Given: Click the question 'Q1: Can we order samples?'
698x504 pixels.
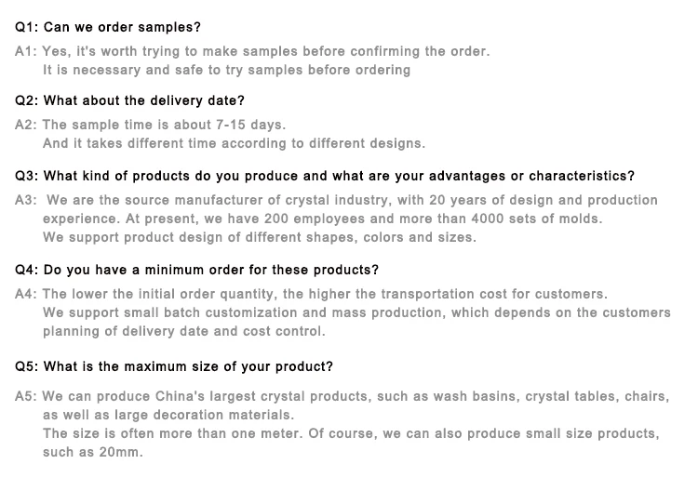Looking at the screenshot, I should pos(108,27).
